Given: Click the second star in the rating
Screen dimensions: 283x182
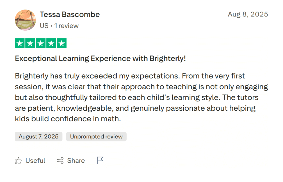Looking at the screenshot, I should [x=30, y=43].
